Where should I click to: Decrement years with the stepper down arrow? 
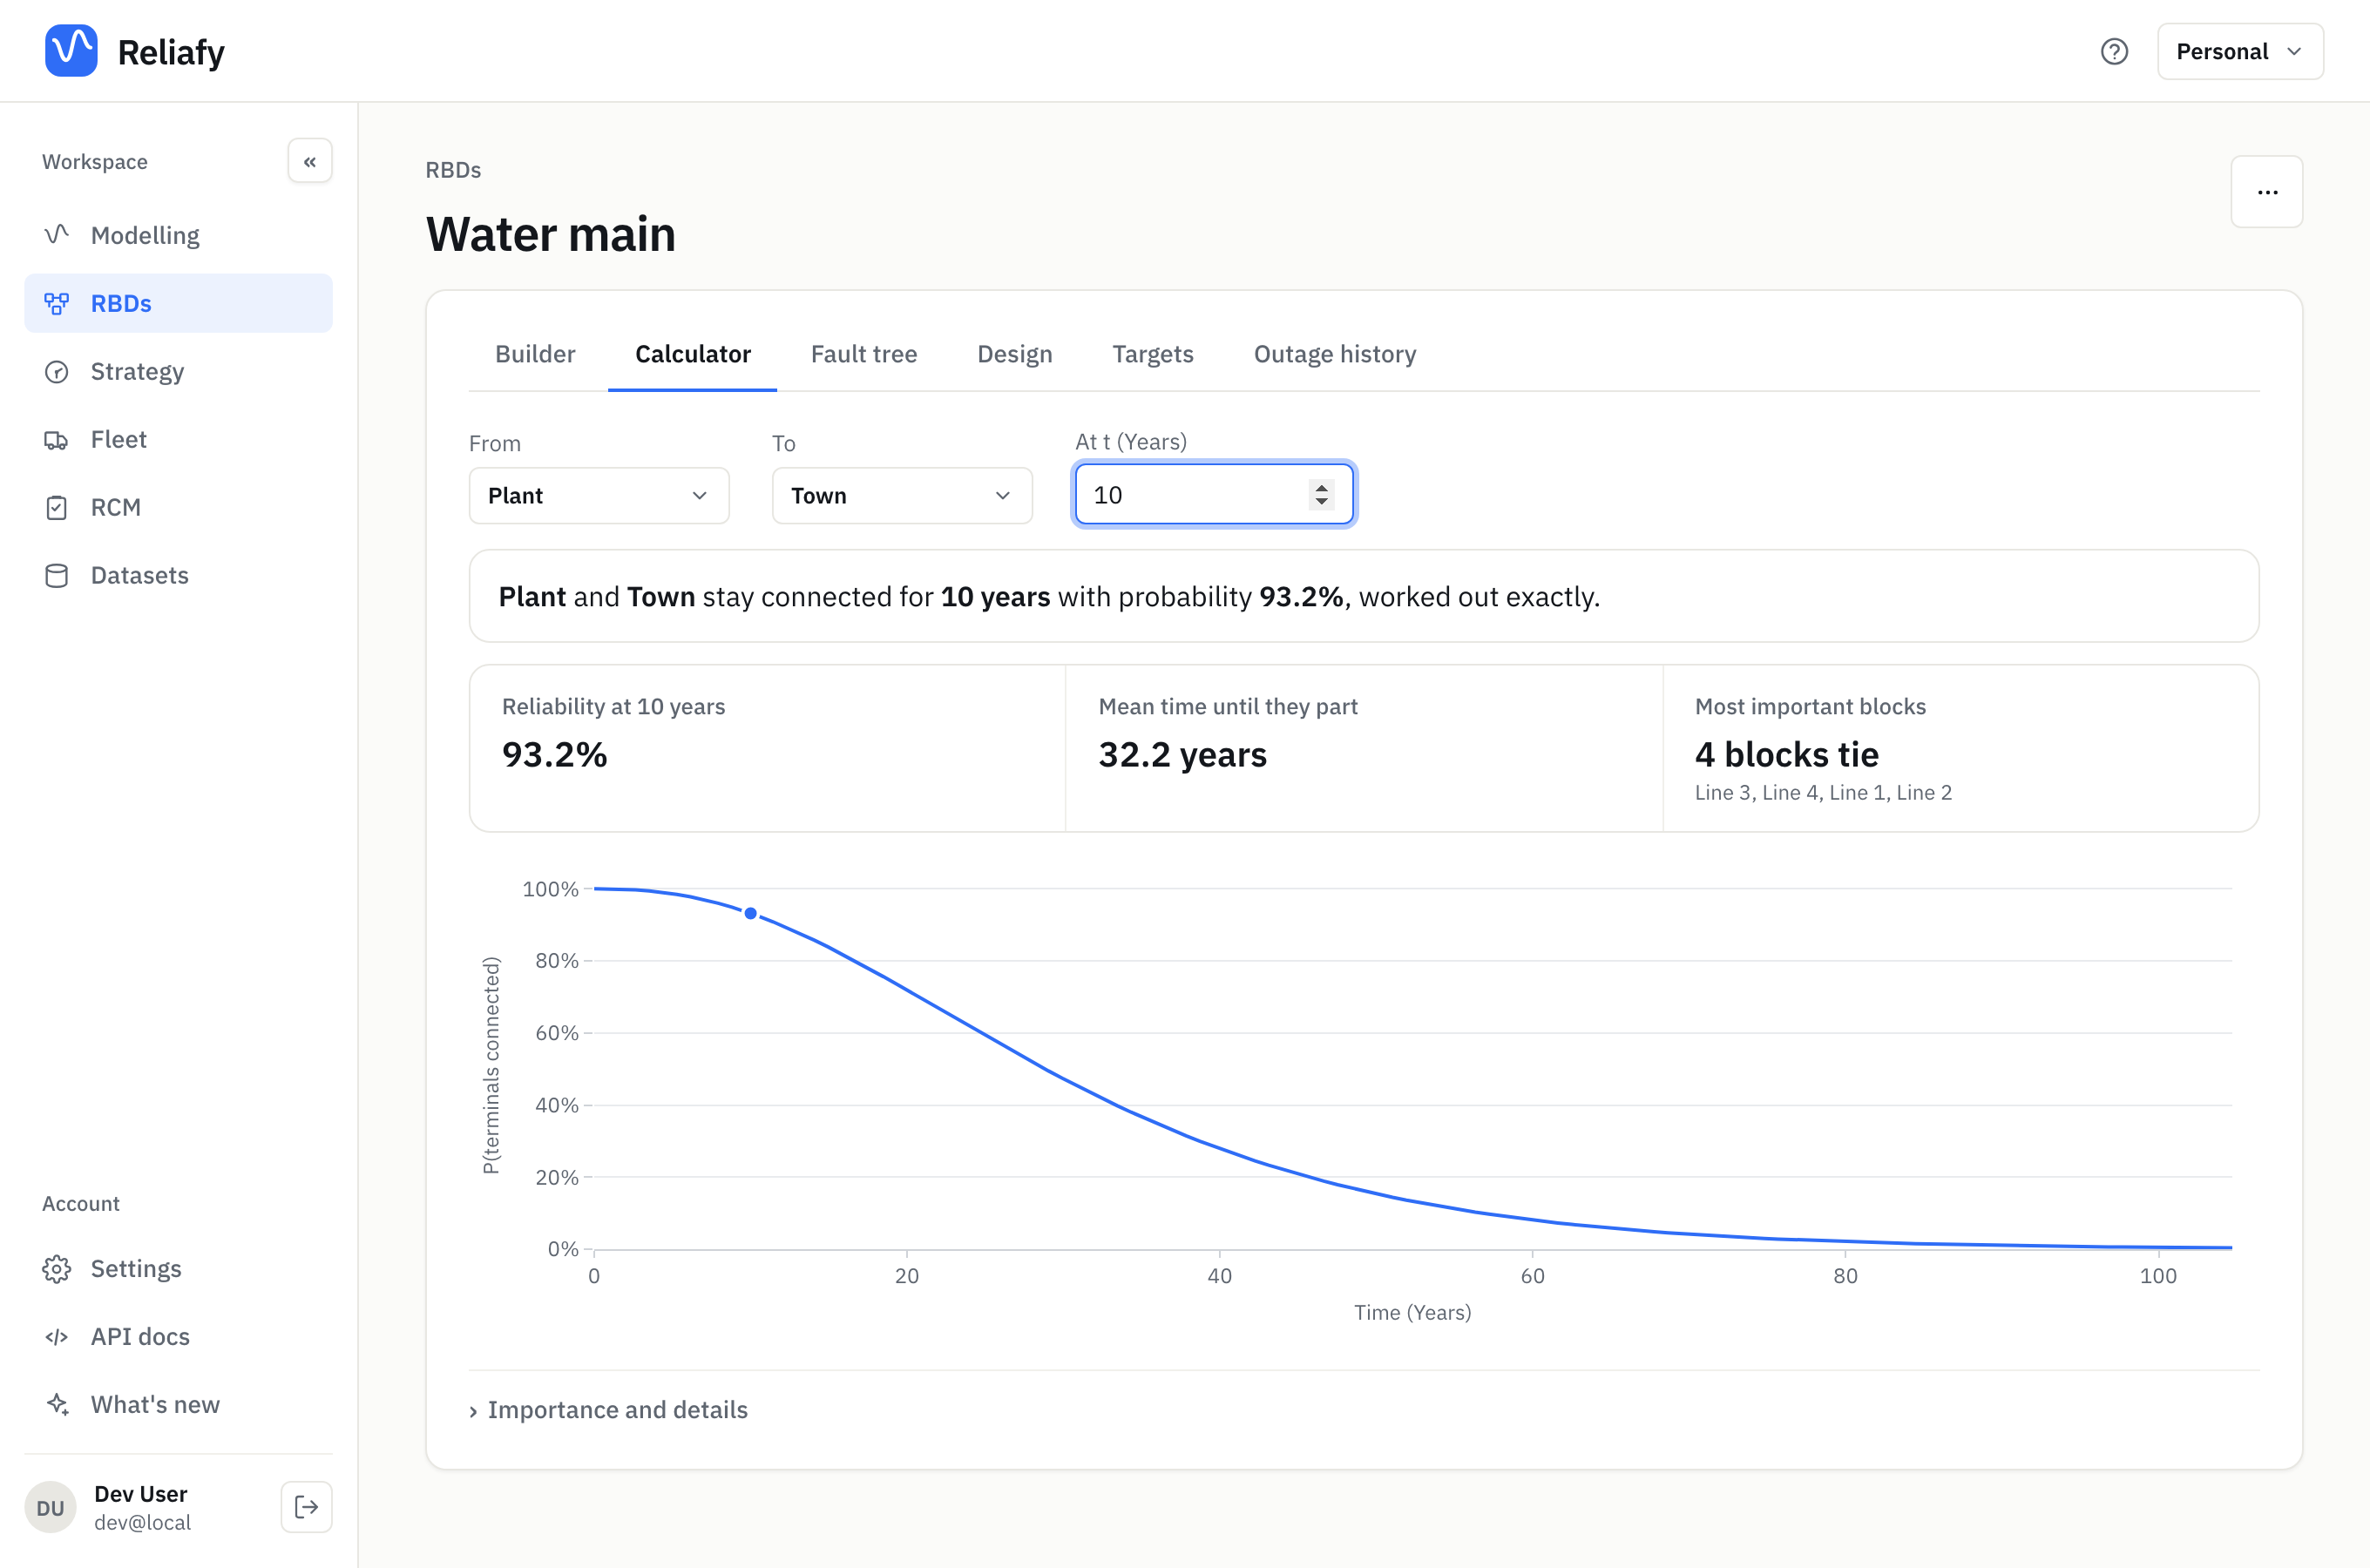tap(1321, 502)
